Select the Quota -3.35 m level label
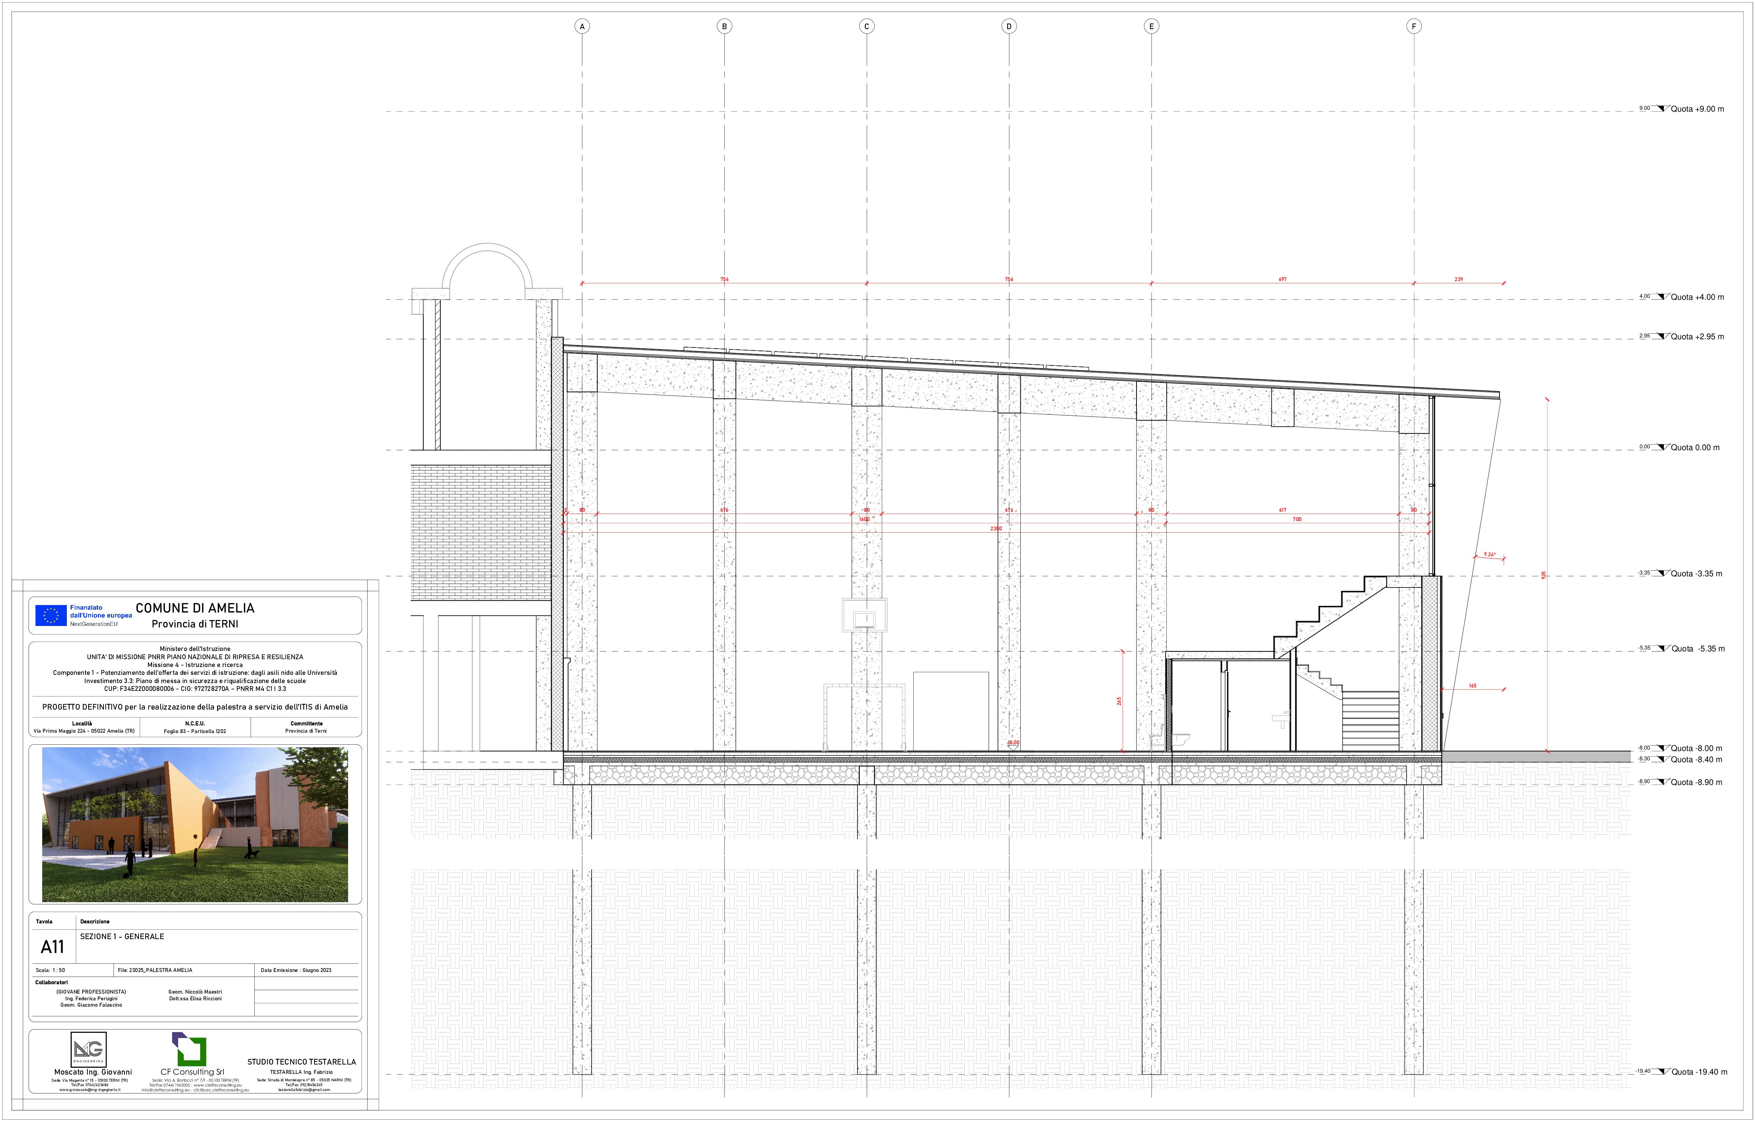Viewport: 1755px width, 1122px height. (1697, 573)
